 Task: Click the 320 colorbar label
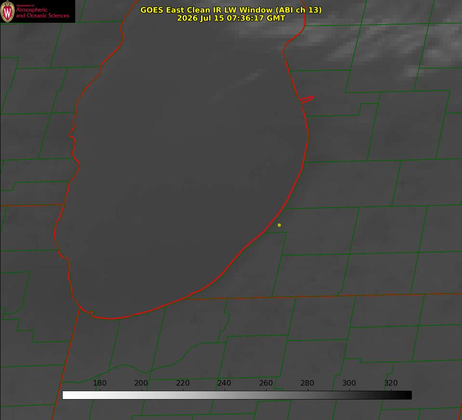391,383
